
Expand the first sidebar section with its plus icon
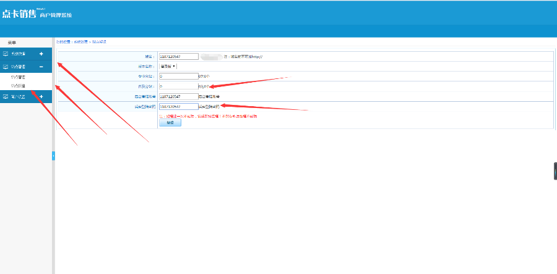41,54
